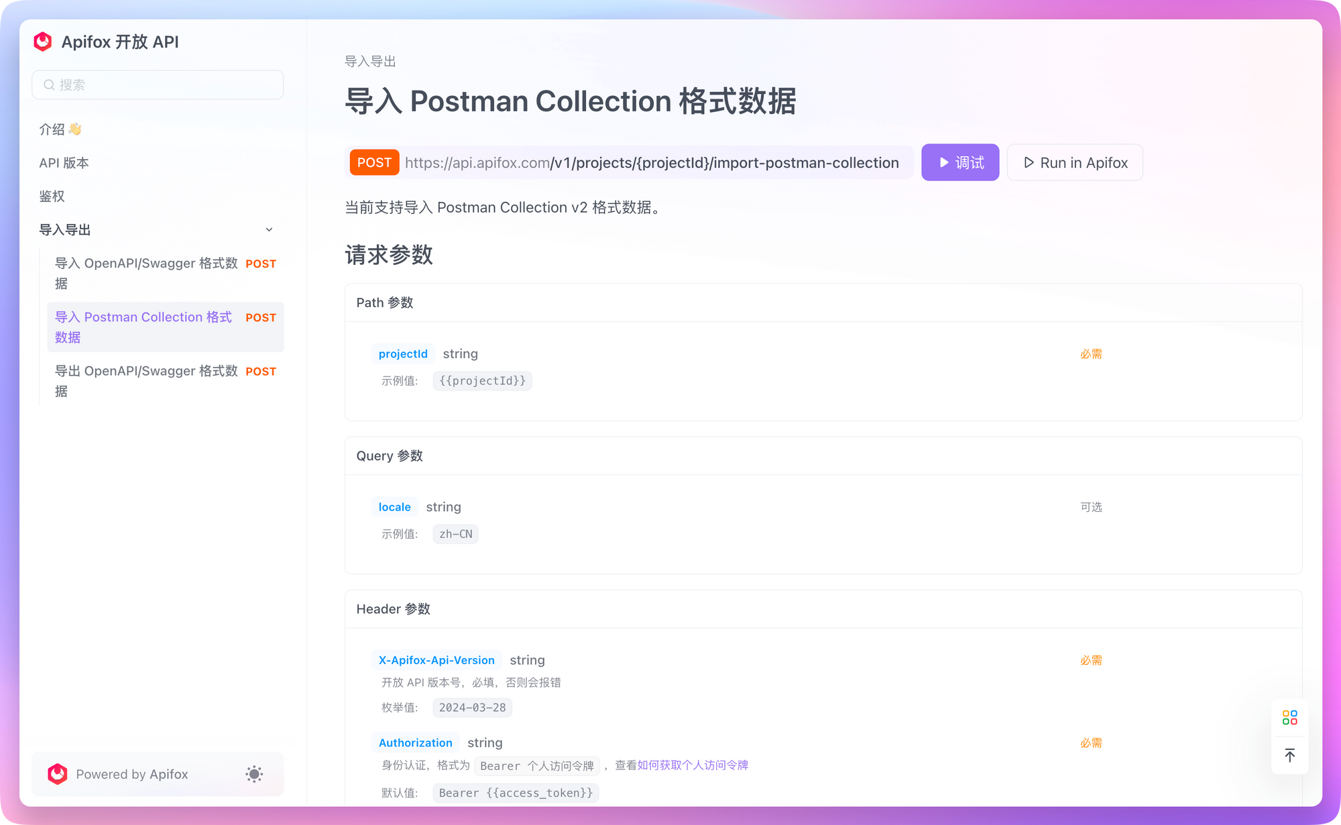This screenshot has width=1341, height=825.
Task: Open the API 版本 page
Action: [x=64, y=163]
